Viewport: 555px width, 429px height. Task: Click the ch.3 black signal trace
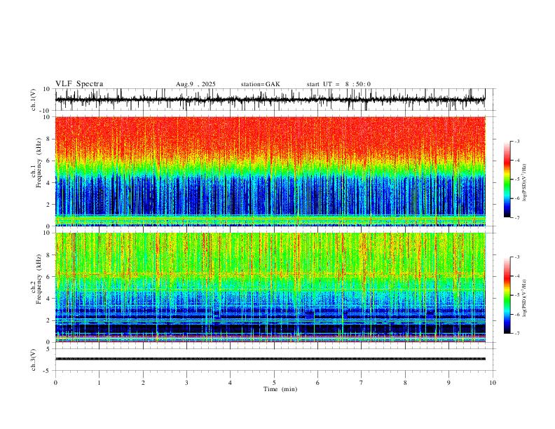pyautogui.click(x=270, y=359)
